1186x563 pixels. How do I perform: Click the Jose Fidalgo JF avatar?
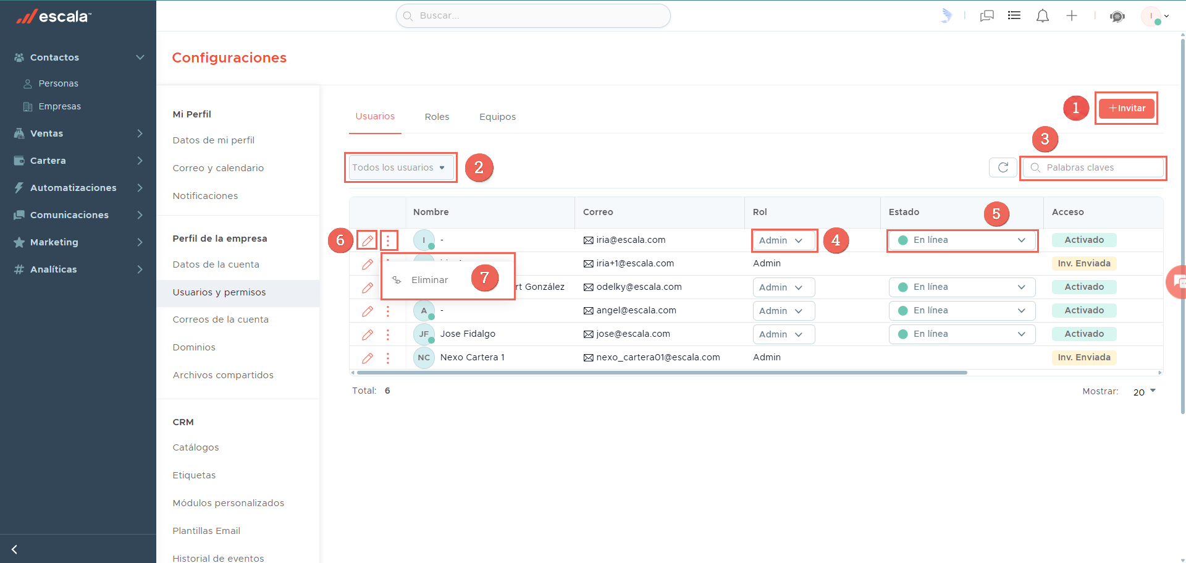tap(424, 334)
